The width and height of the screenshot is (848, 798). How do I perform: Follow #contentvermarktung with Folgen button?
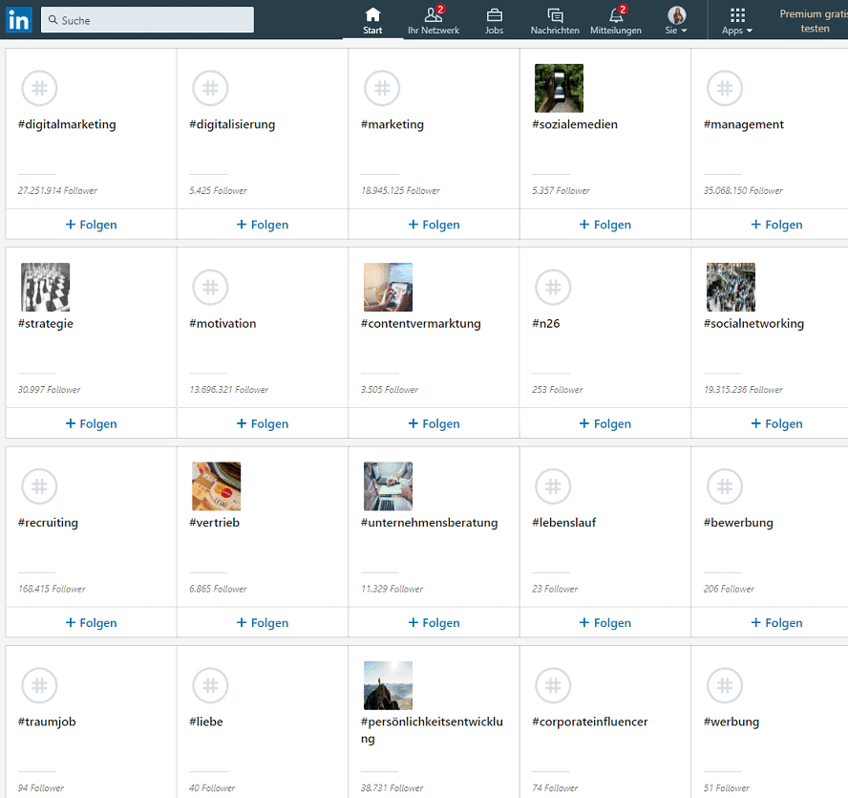click(x=434, y=424)
